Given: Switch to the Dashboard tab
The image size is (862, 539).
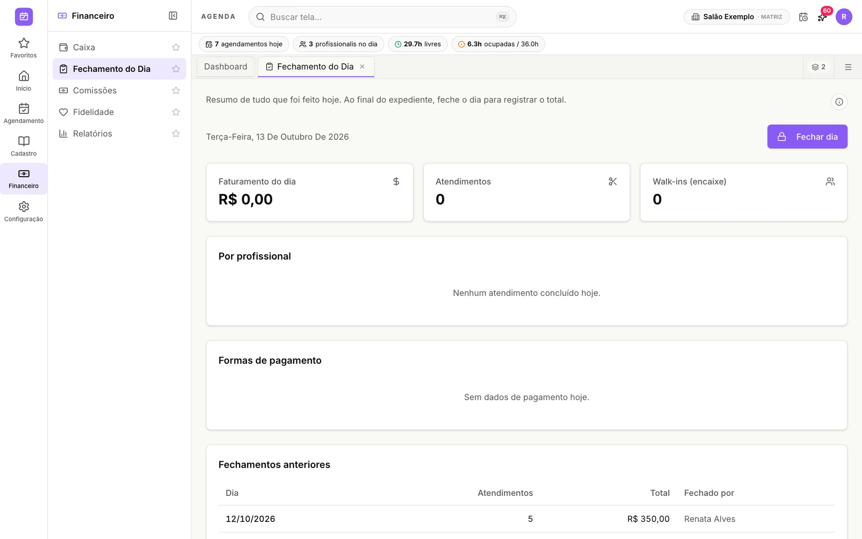Looking at the screenshot, I should click(x=225, y=66).
